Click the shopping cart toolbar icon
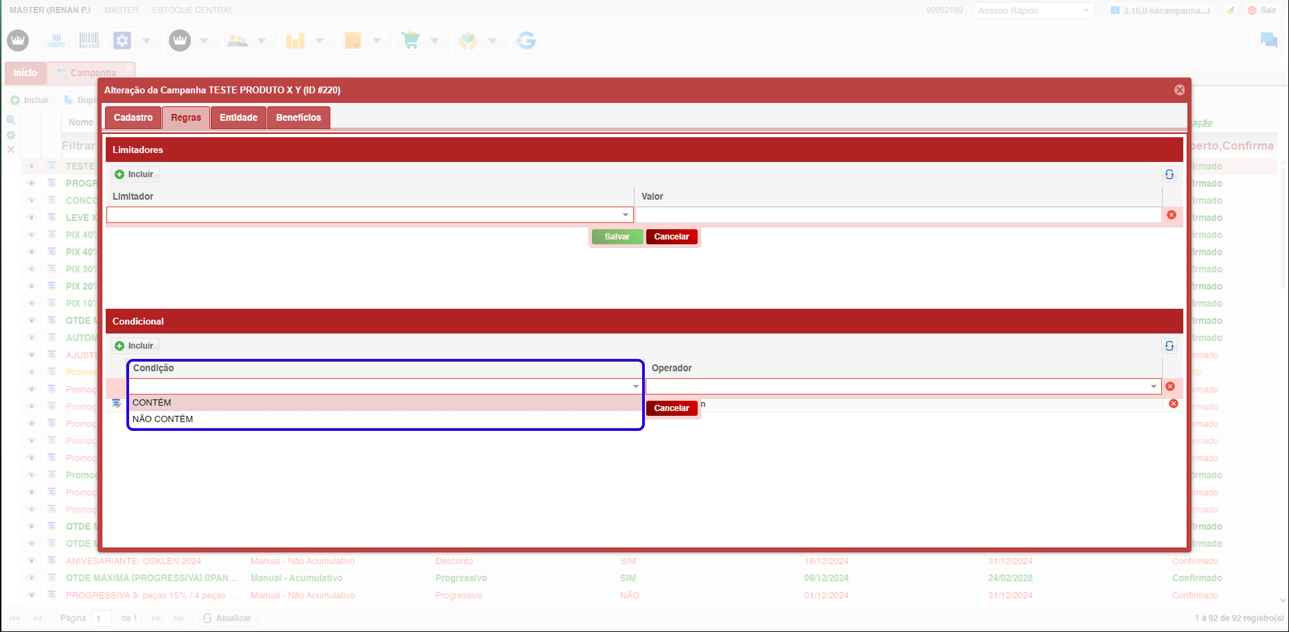 411,41
